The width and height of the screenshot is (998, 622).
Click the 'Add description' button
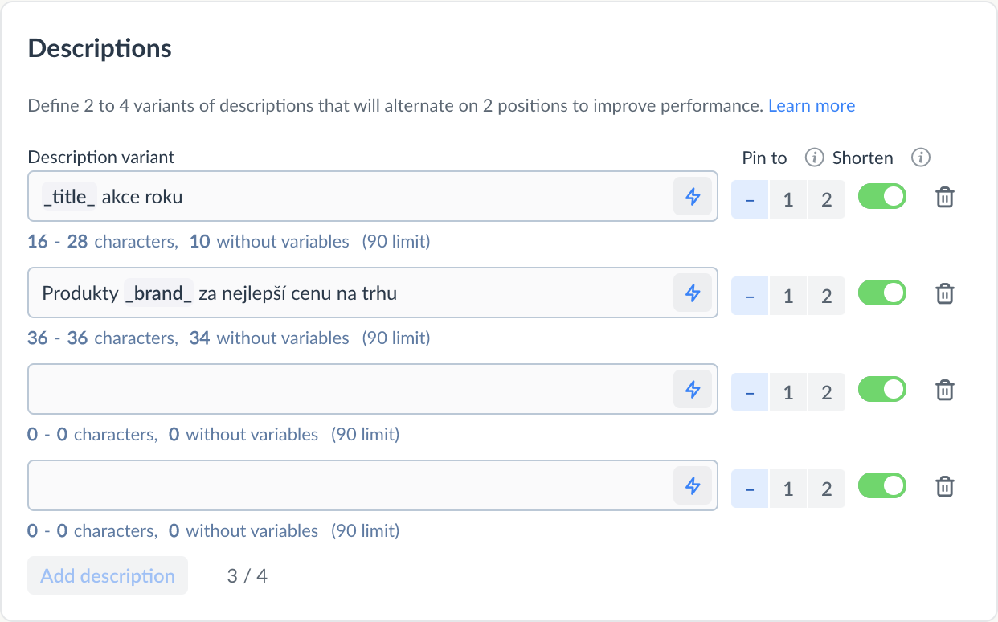click(x=108, y=575)
